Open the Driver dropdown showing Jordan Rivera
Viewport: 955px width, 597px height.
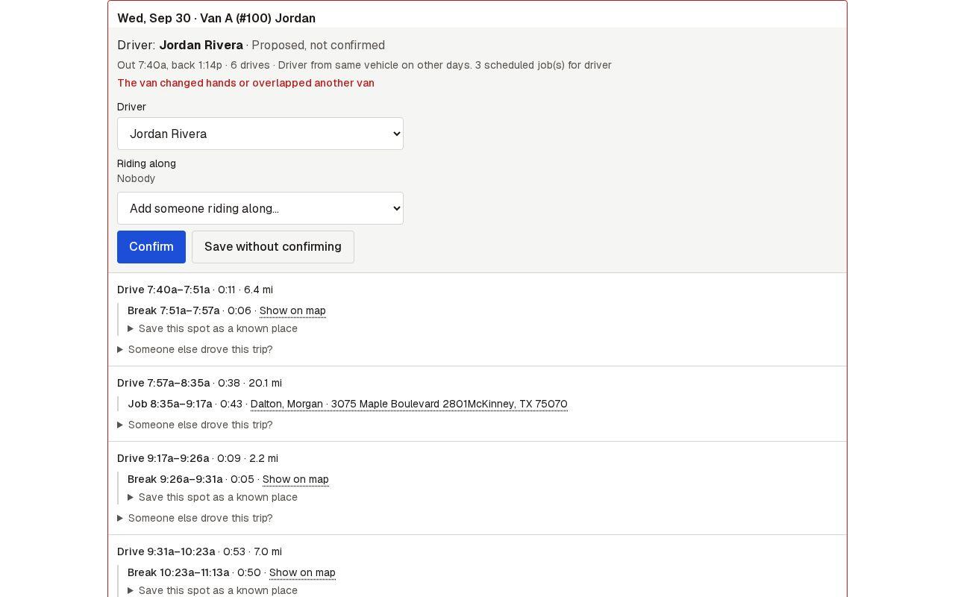pyautogui.click(x=260, y=134)
